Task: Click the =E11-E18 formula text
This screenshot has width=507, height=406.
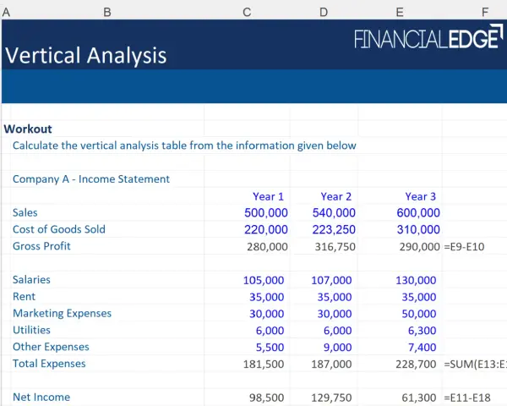Action: click(x=467, y=398)
